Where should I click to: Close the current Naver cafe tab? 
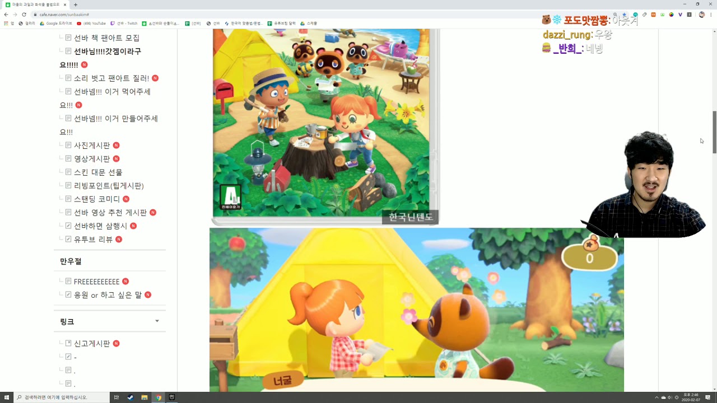tap(65, 4)
